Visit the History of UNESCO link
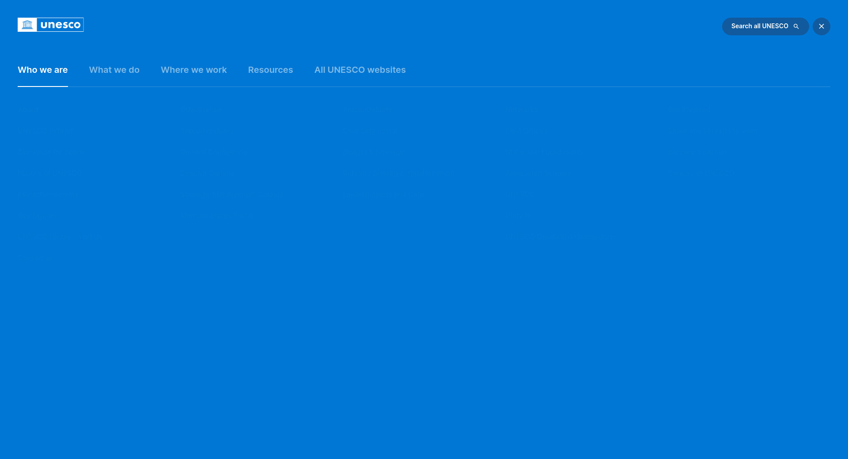This screenshot has height=459, width=848. [50, 173]
